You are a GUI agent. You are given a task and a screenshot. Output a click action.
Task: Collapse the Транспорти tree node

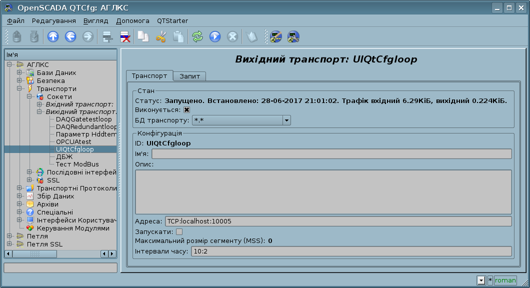click(19, 89)
